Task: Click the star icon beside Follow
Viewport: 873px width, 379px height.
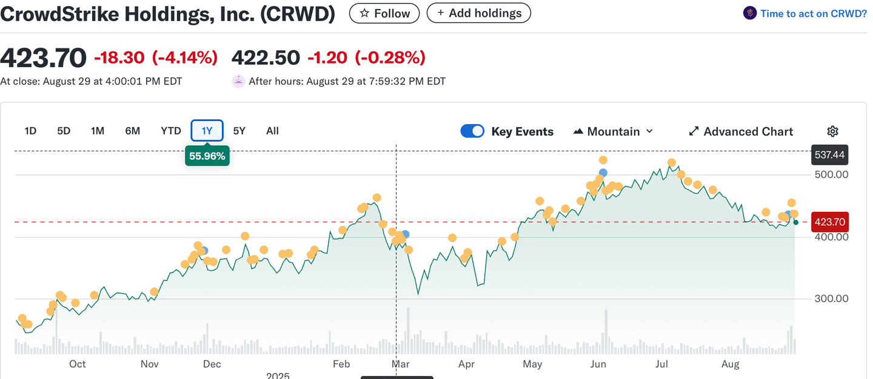Action: click(x=364, y=13)
